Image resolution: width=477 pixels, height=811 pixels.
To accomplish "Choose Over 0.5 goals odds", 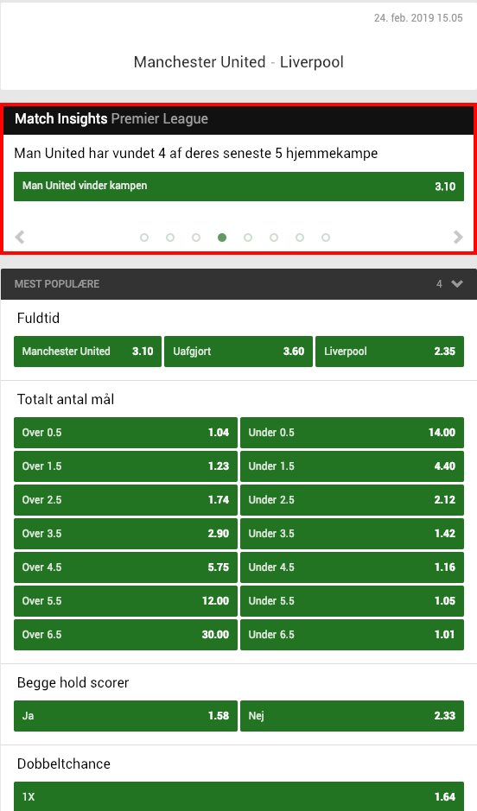I will [125, 433].
